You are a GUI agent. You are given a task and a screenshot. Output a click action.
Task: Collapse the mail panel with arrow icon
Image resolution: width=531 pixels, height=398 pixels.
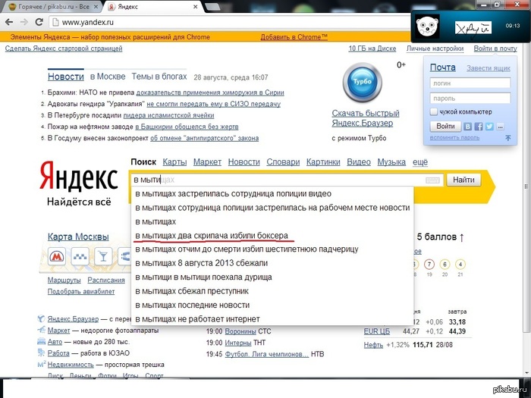pos(508,138)
